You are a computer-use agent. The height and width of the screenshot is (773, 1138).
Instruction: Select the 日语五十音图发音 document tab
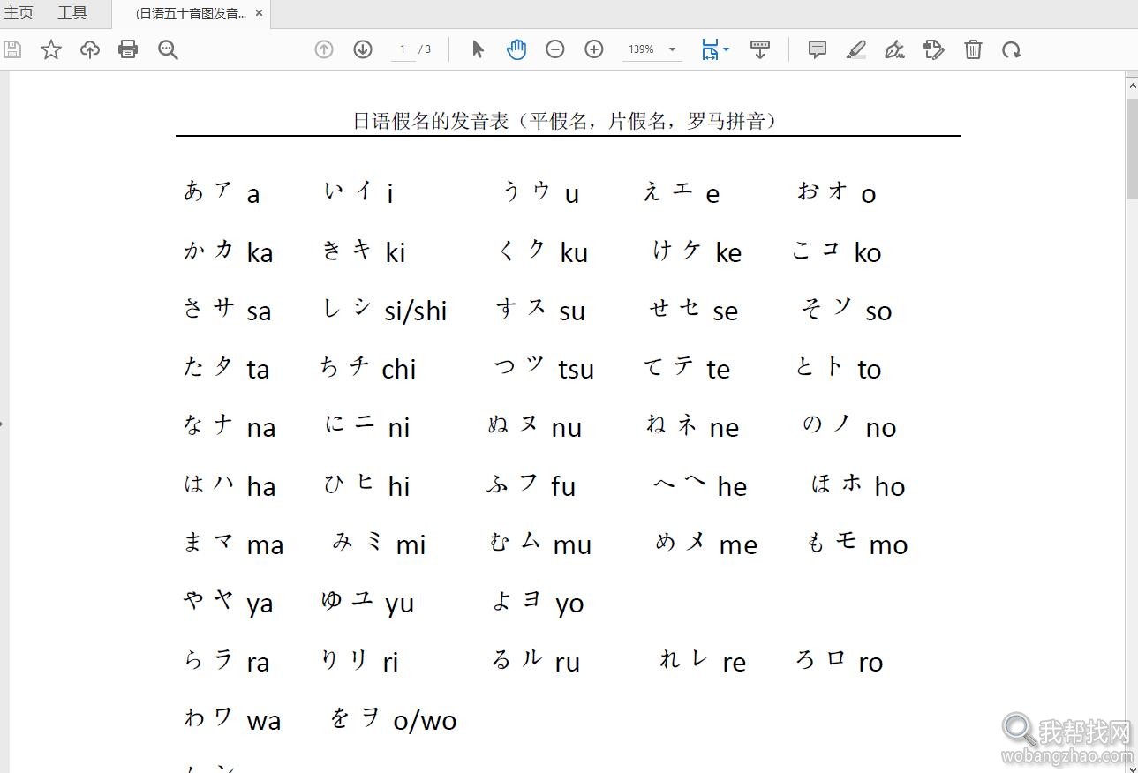(192, 13)
